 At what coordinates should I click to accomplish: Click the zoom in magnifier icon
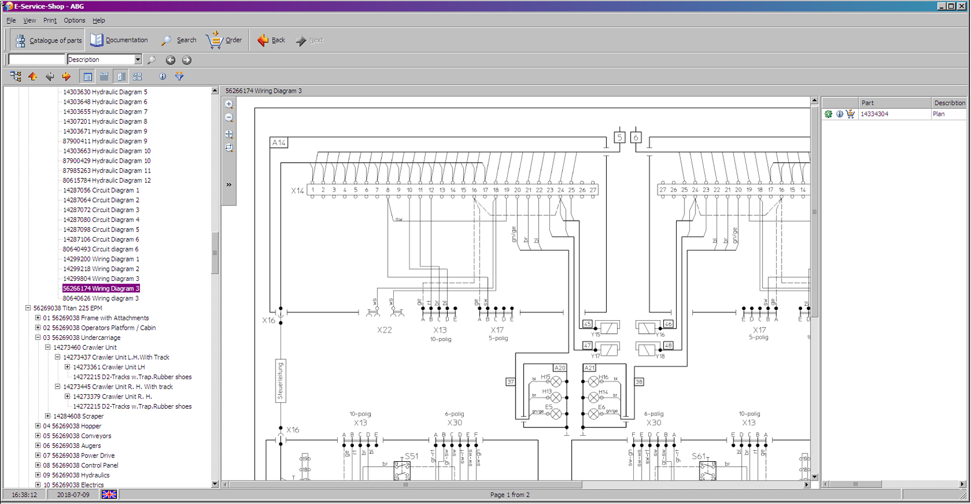click(x=229, y=104)
